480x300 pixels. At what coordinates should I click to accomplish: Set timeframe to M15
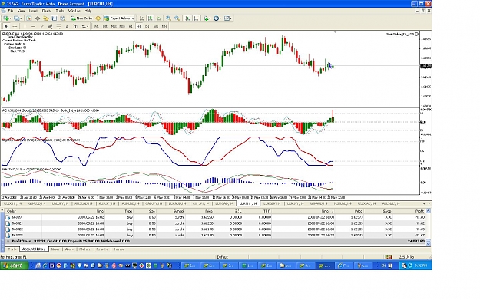pyautogui.click(x=114, y=26)
